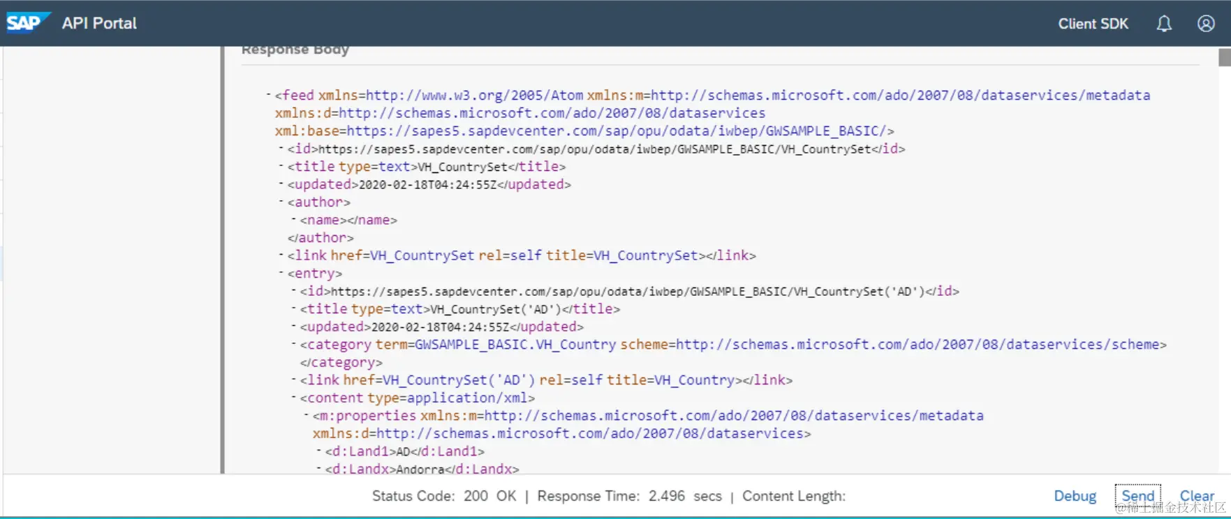The image size is (1231, 519).
Task: Collapse the category term node
Action: [293, 344]
